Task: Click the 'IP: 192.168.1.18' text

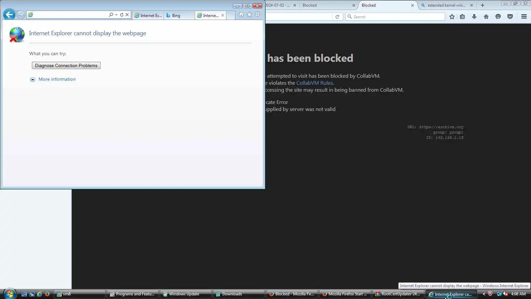Action: (x=445, y=138)
